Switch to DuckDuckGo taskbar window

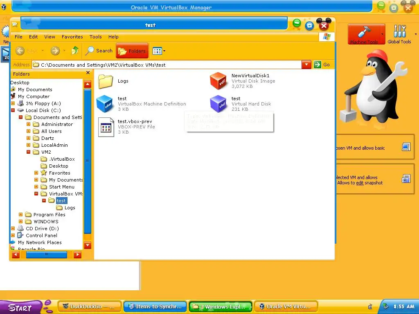[90, 307]
